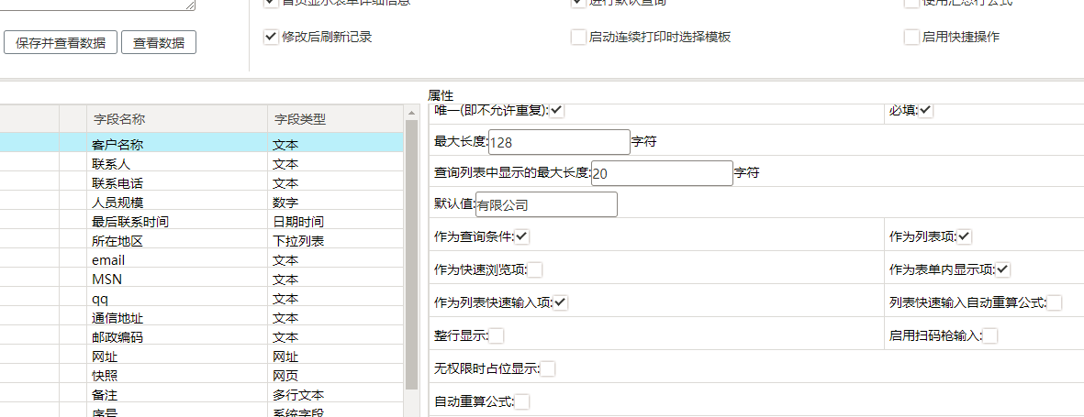Uncheck 修改后刷新记录 checkbox
The width and height of the screenshot is (1084, 417).
point(270,37)
